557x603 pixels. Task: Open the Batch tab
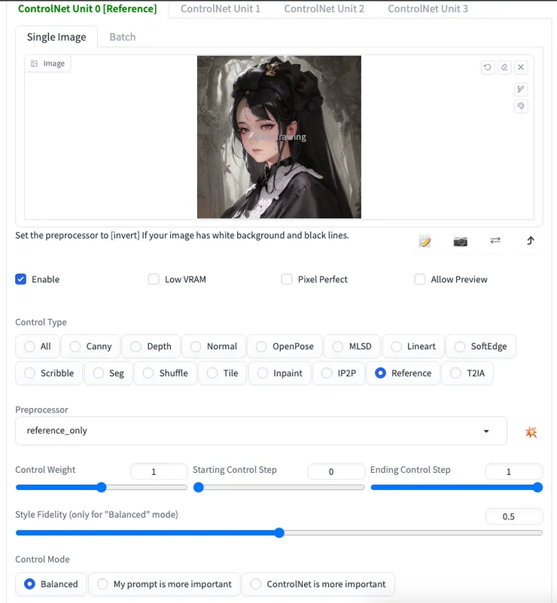click(123, 37)
